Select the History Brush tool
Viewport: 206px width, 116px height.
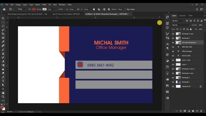tap(3, 57)
